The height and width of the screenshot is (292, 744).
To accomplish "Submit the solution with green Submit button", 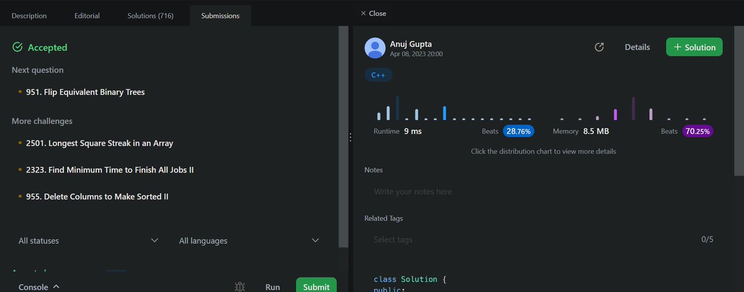I will coord(317,286).
